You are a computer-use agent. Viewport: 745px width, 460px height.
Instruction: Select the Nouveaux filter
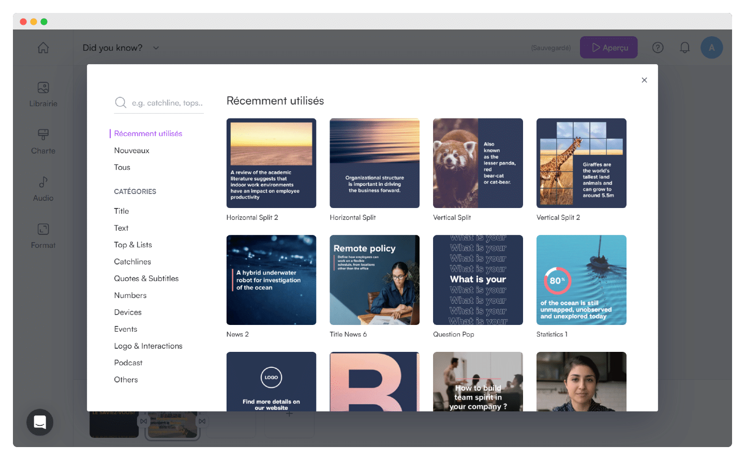pos(131,151)
